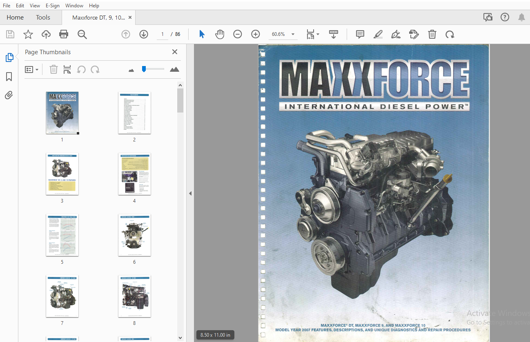Open the Bookmarks panel
This screenshot has height=342, width=530.
tap(9, 77)
